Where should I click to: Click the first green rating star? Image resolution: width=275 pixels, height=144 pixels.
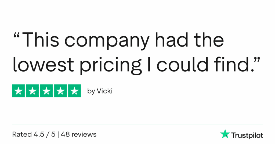(x=19, y=91)
